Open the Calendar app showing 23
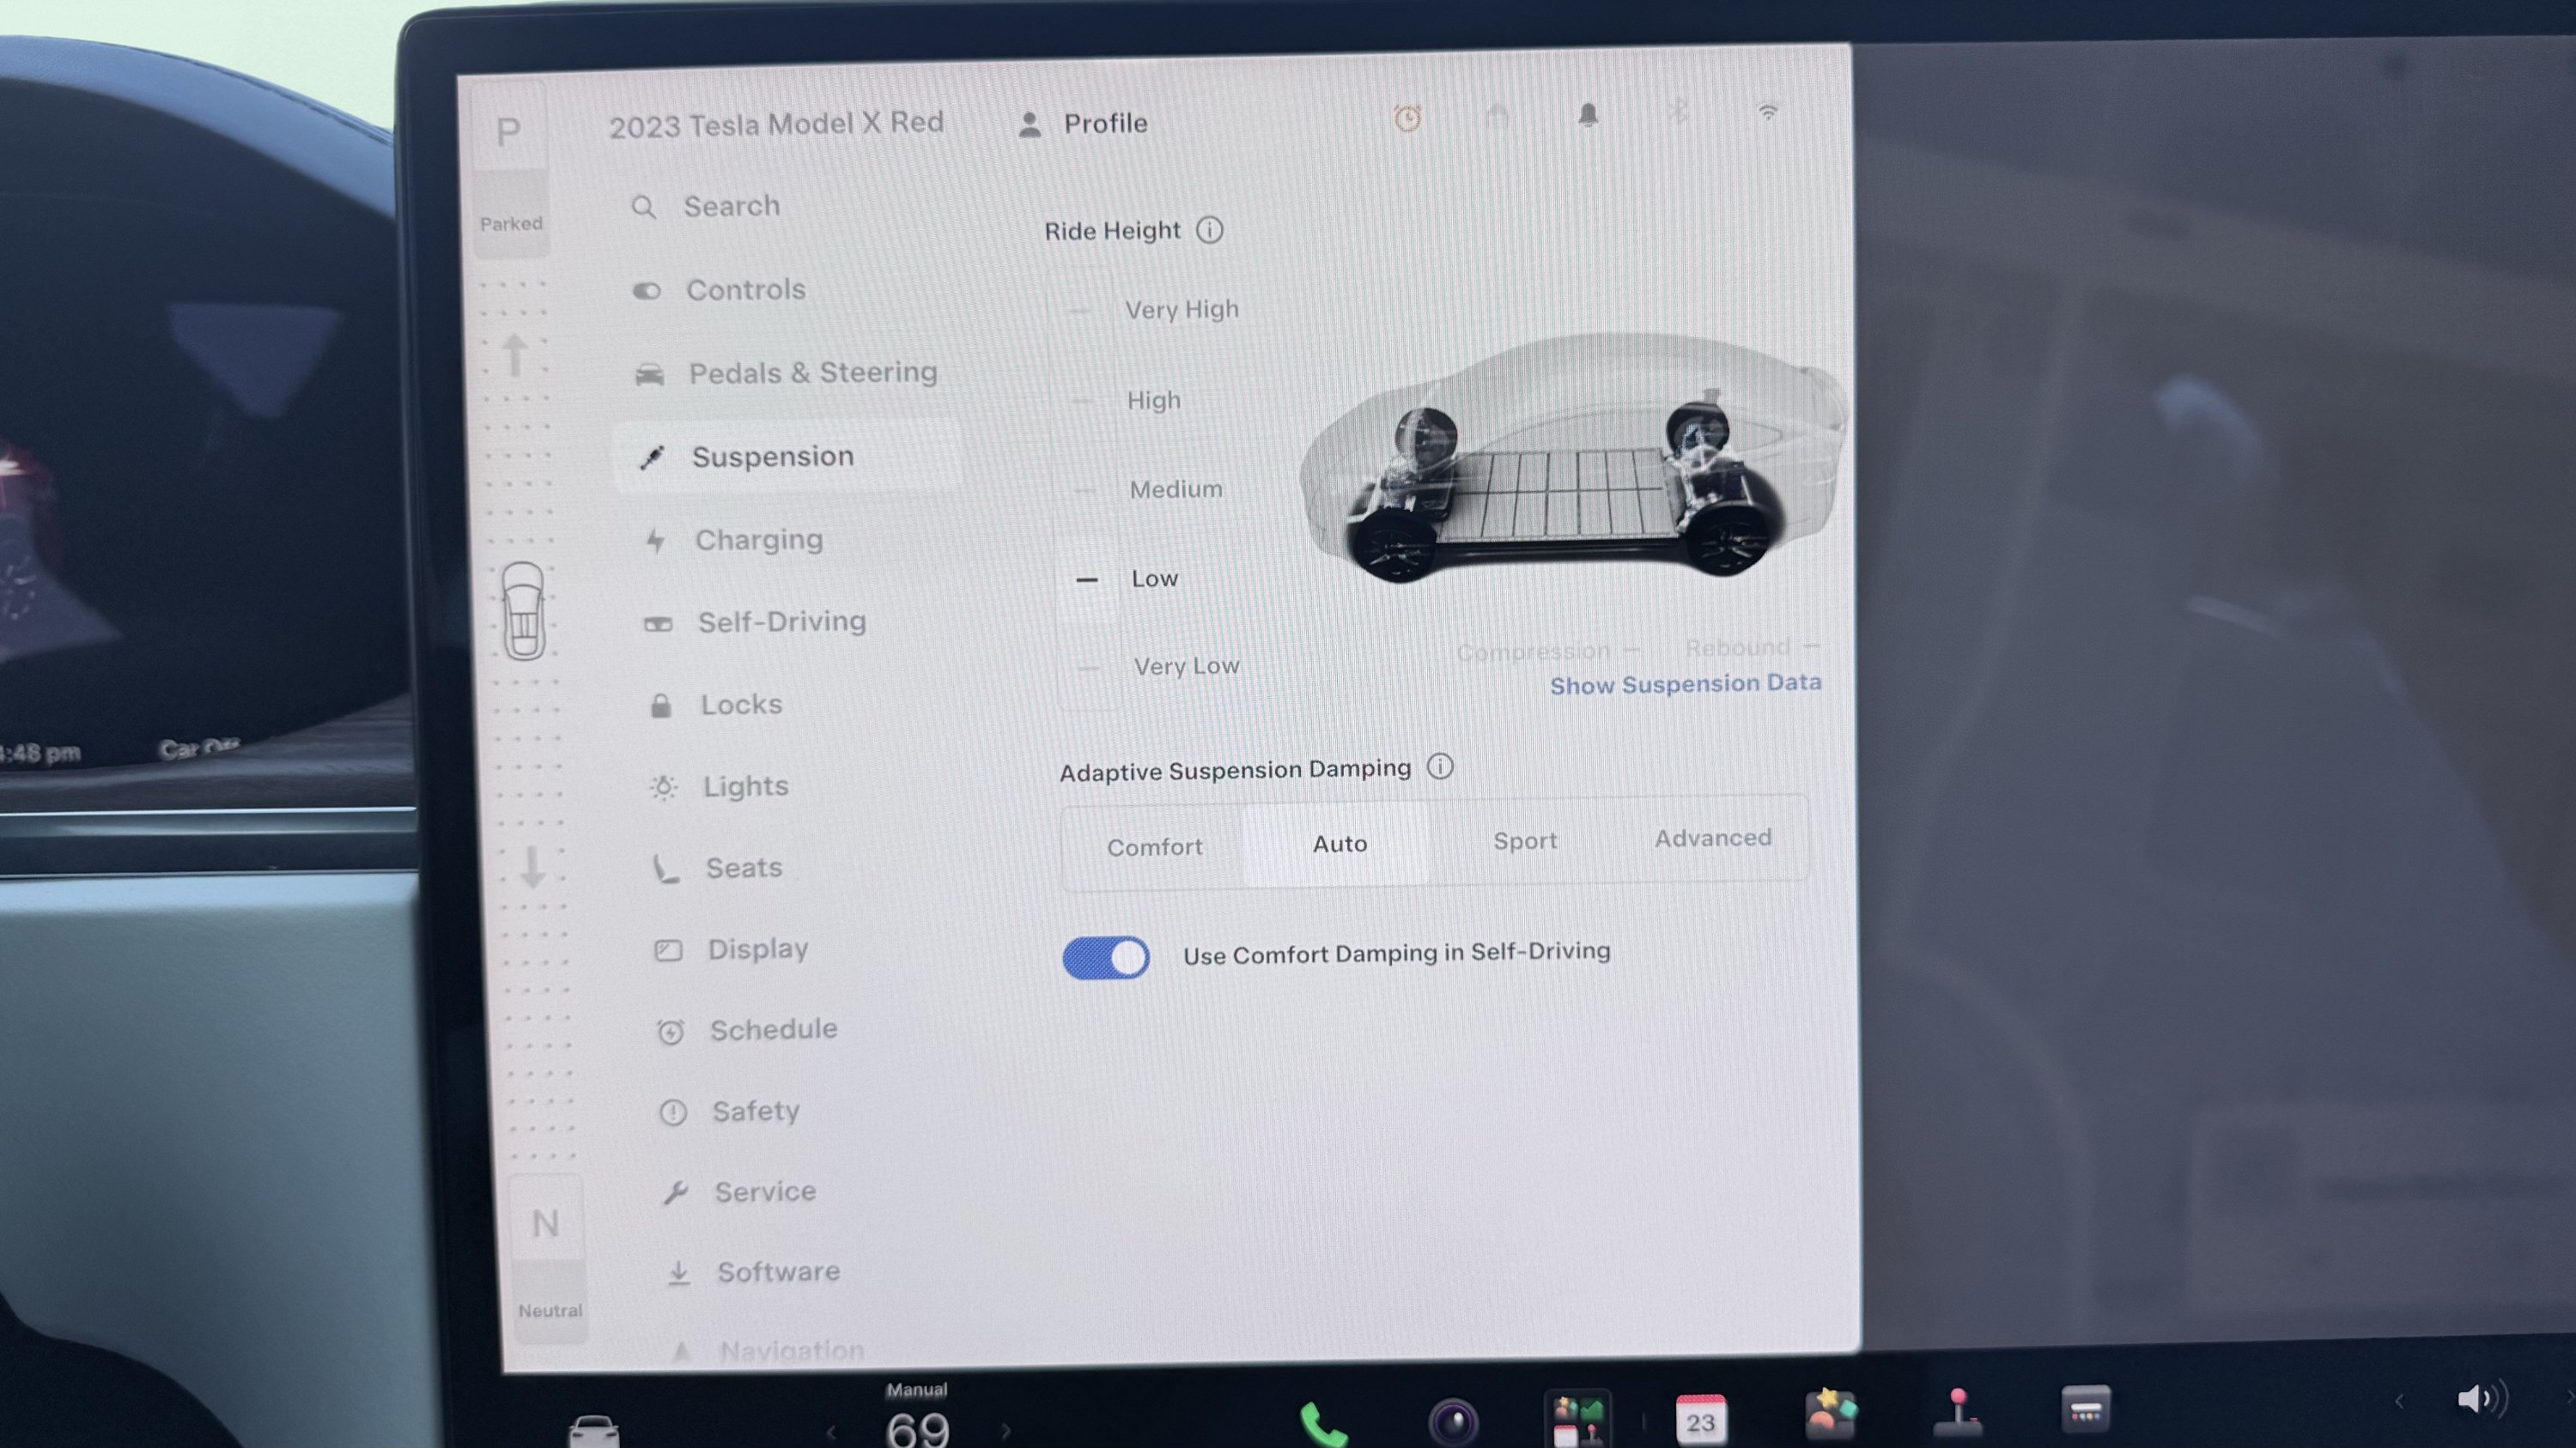 (x=1700, y=1419)
